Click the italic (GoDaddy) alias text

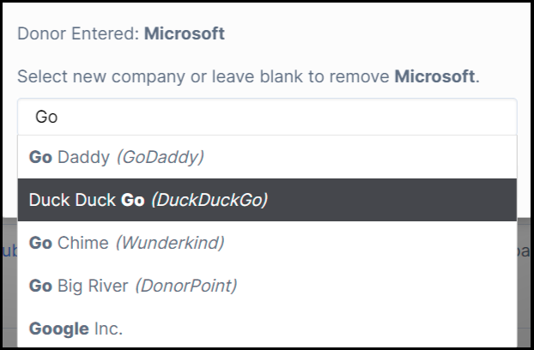(159, 157)
